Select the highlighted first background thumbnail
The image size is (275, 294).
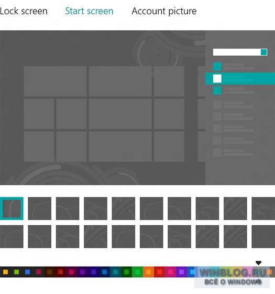12,208
